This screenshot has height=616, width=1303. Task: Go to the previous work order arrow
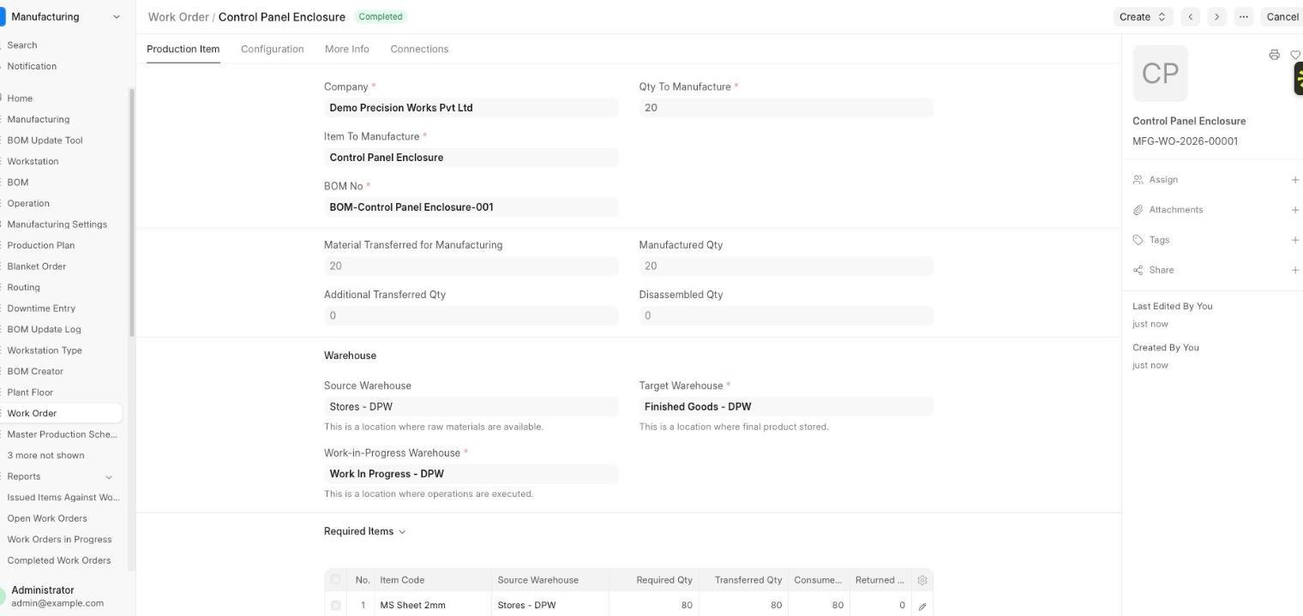click(x=1190, y=16)
